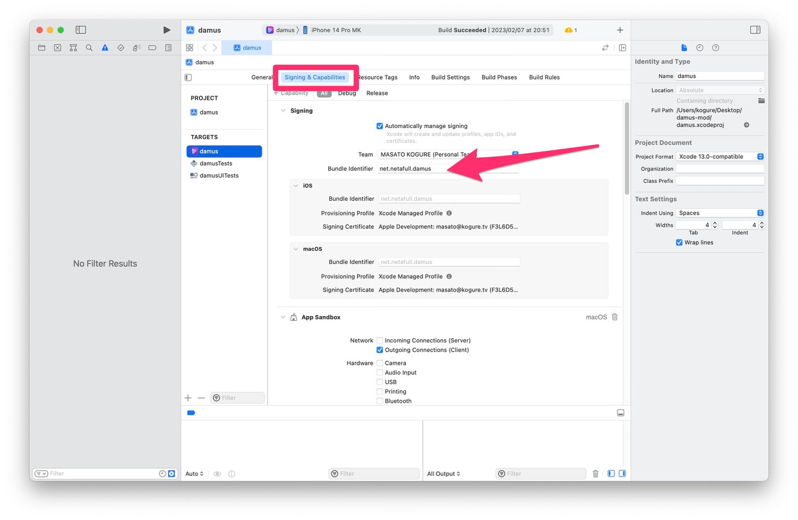Image resolution: width=798 pixels, height=520 pixels.
Task: Switch to the Info tab
Action: [414, 78]
